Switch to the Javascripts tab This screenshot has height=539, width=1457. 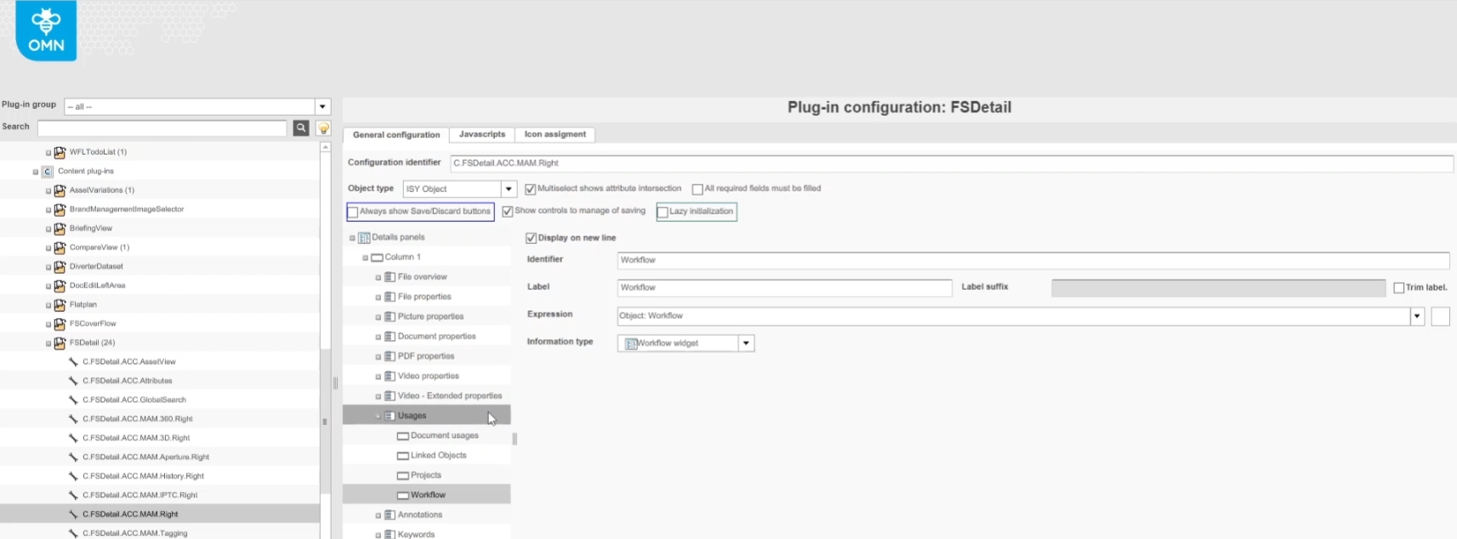[481, 134]
